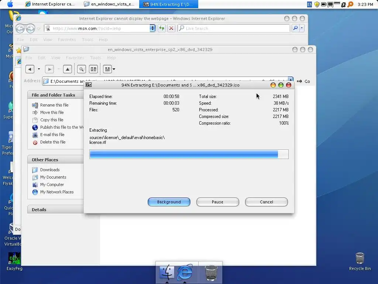The height and width of the screenshot is (284, 378).
Task: Switch to en_windows_vista taskbar tab
Action: click(109, 4)
